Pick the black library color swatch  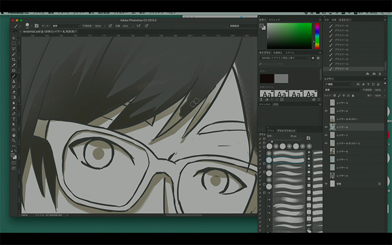(266, 78)
